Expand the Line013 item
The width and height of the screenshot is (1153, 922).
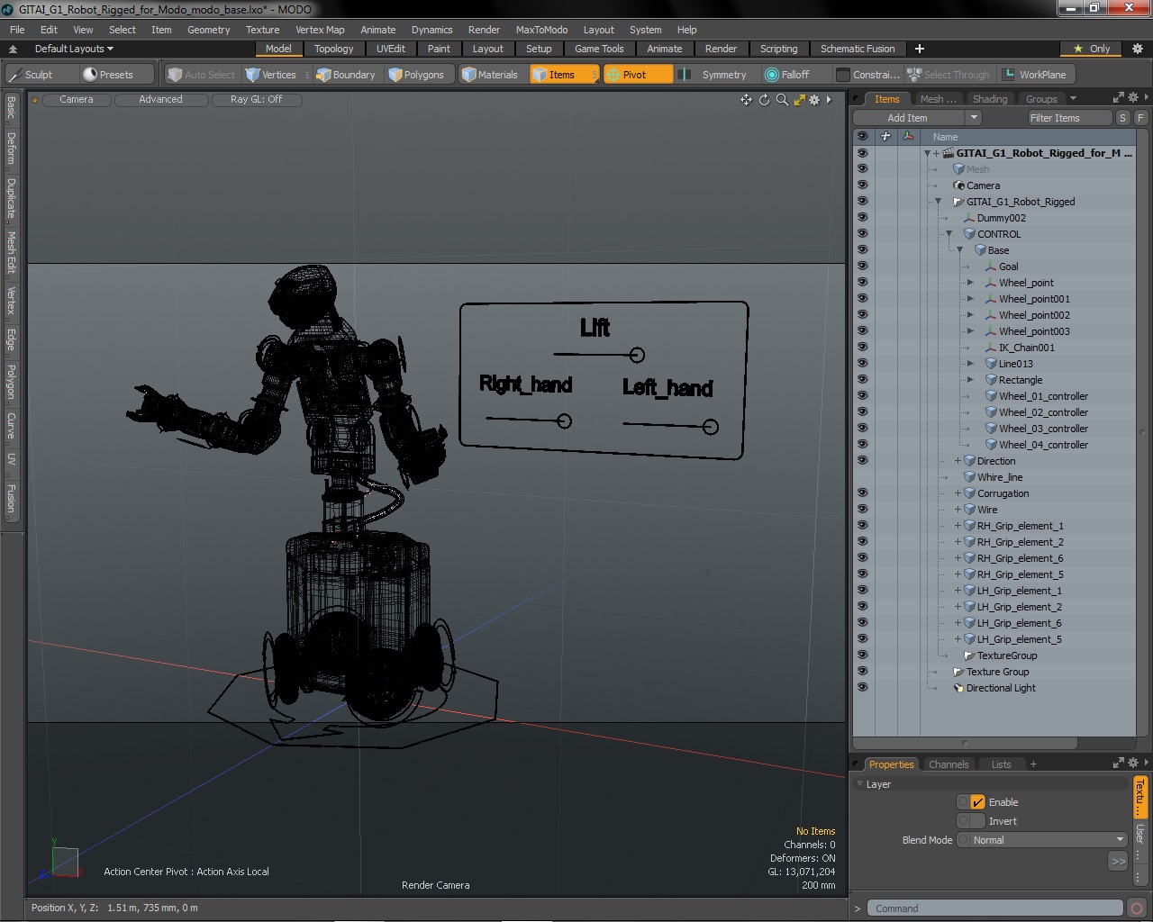[970, 364]
